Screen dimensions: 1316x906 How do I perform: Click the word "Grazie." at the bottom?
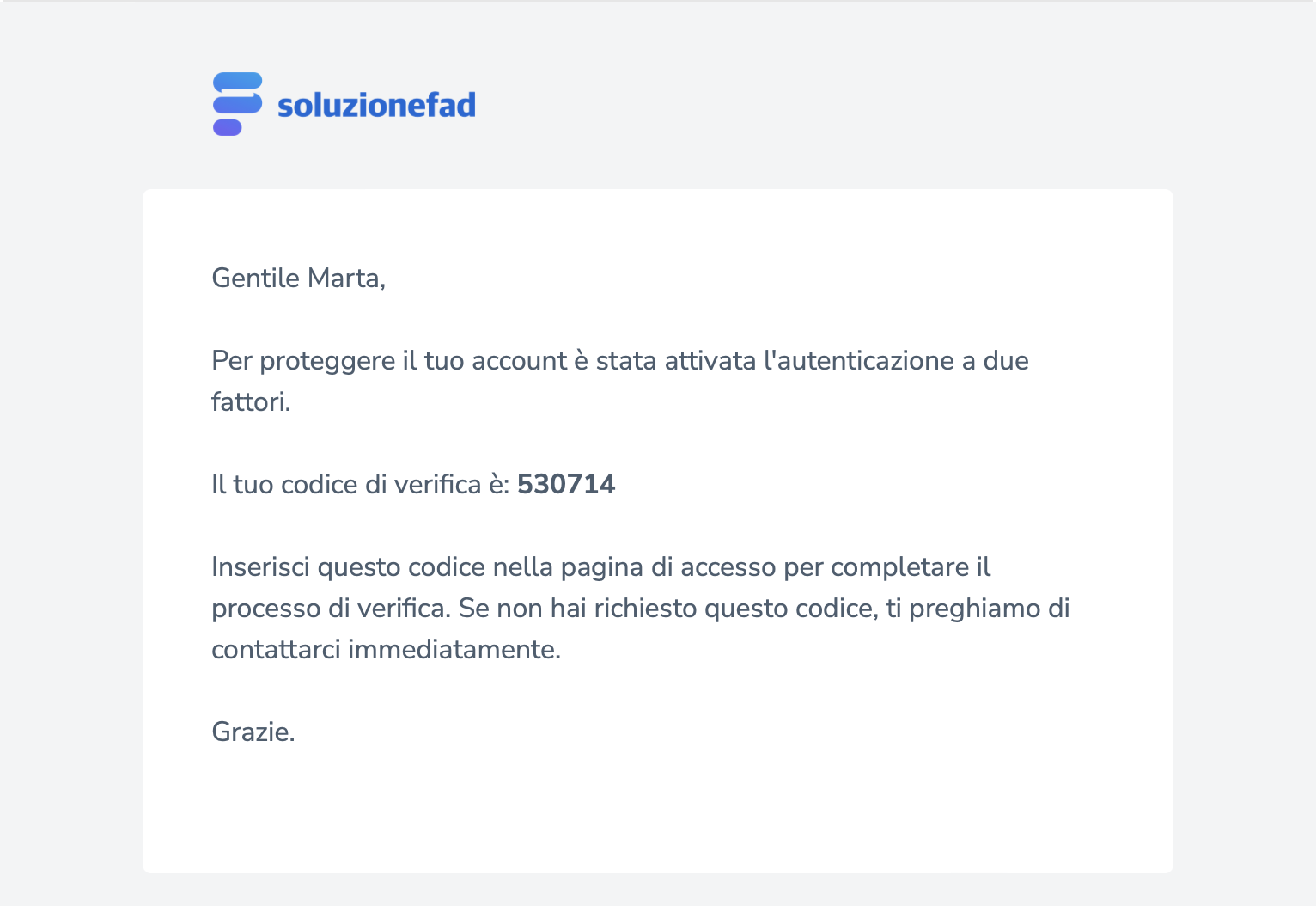pos(253,732)
